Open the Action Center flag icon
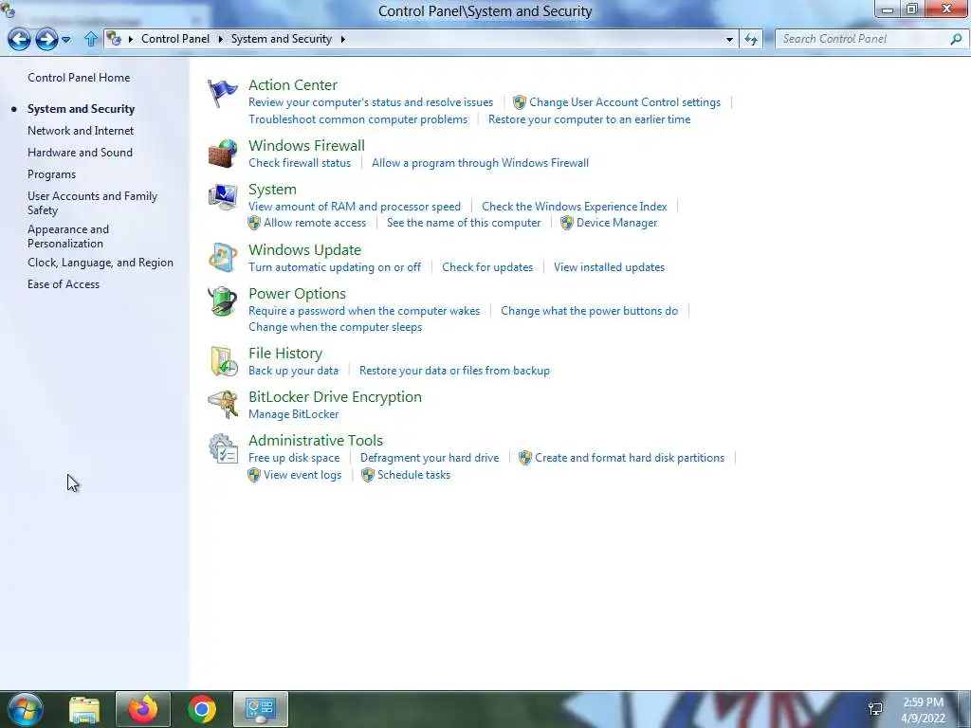971x728 pixels. tap(222, 94)
